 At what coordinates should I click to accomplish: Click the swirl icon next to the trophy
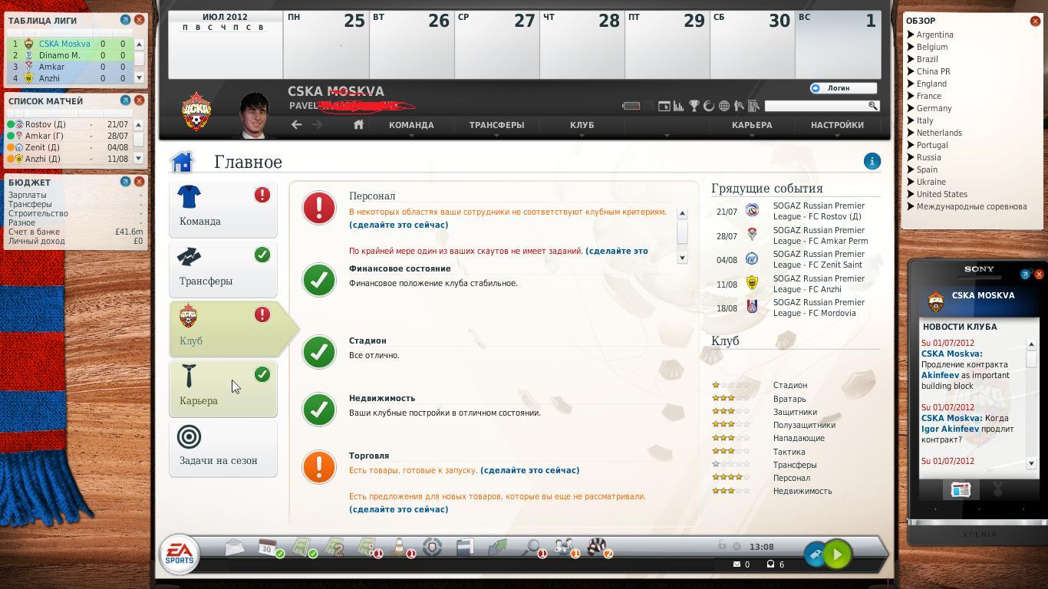[709, 106]
